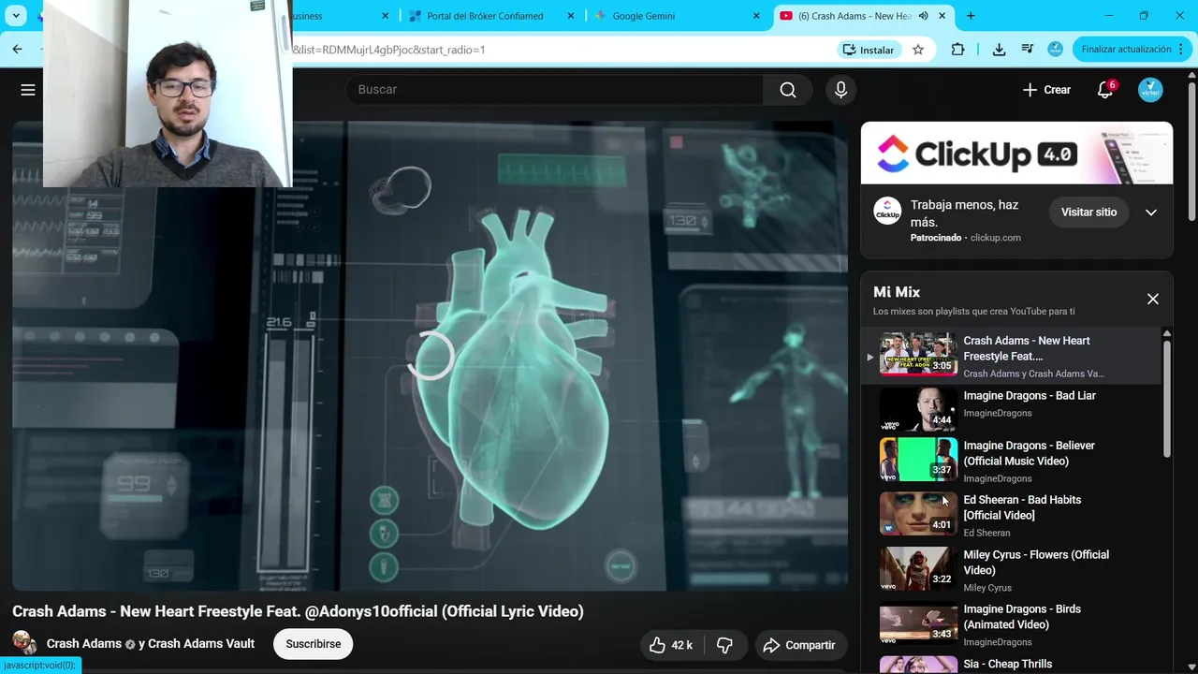Image resolution: width=1198 pixels, height=674 pixels.
Task: Open the YouTube hamburger guide menu
Action: pyautogui.click(x=28, y=90)
